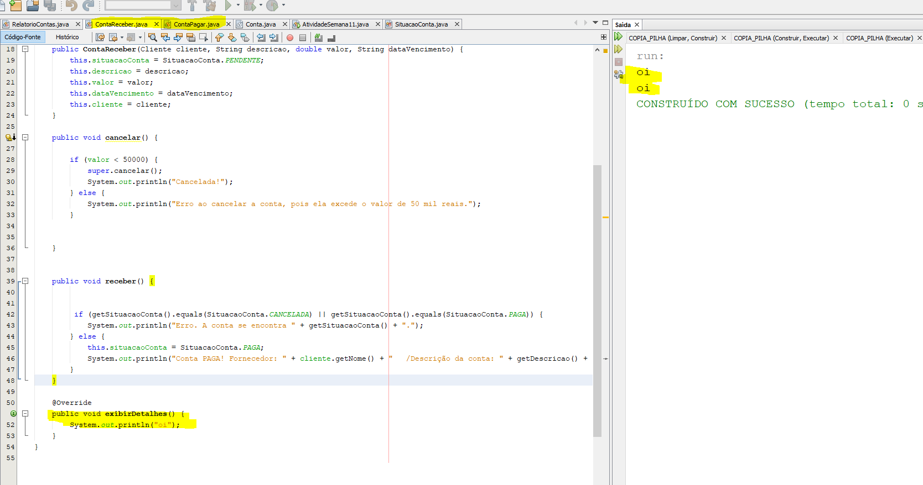
Task: Click Find Previous Occurrence icon
Action: pyautogui.click(x=165, y=38)
